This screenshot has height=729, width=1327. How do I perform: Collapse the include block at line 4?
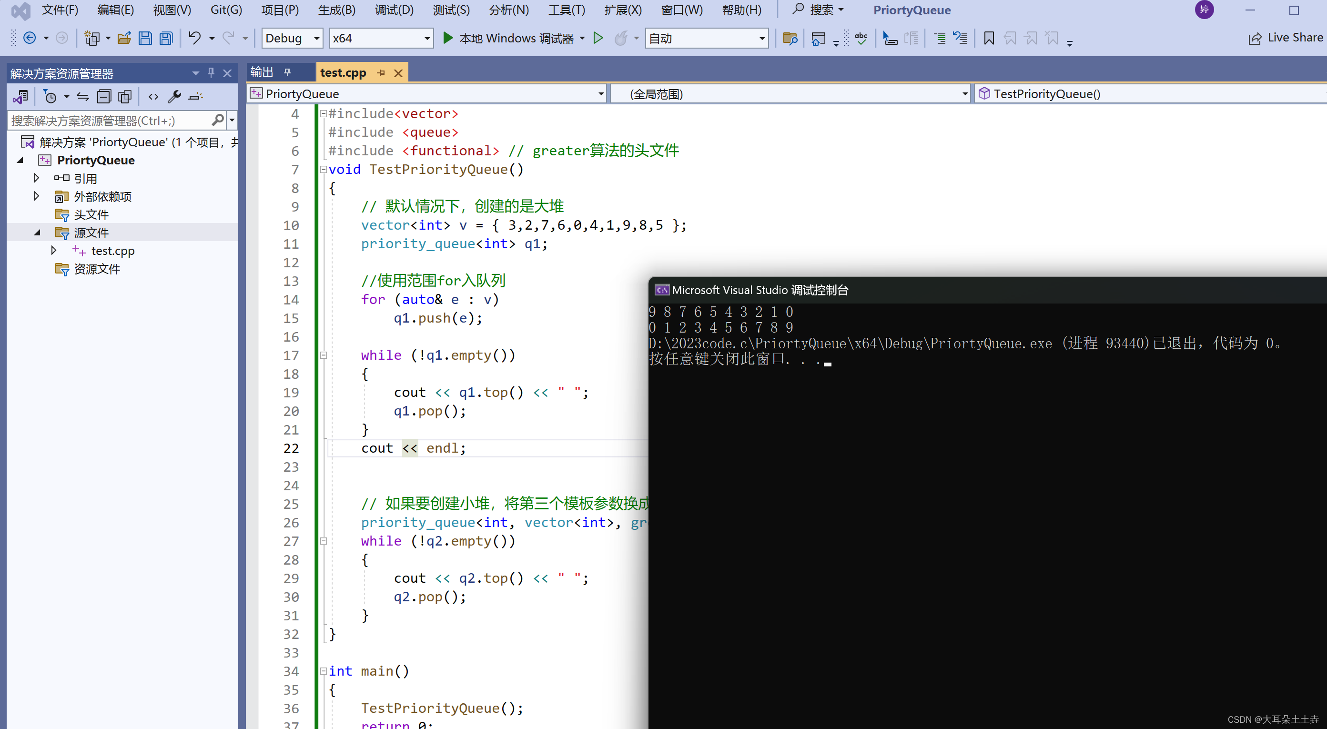[x=323, y=113]
